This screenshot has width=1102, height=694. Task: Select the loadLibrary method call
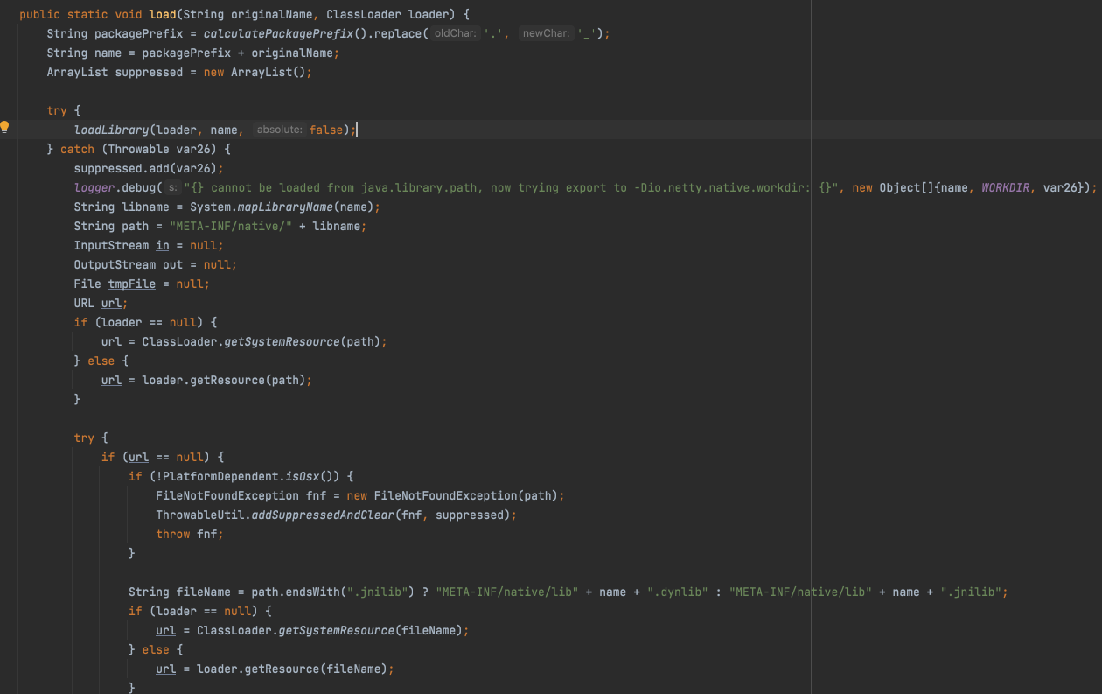coord(114,129)
